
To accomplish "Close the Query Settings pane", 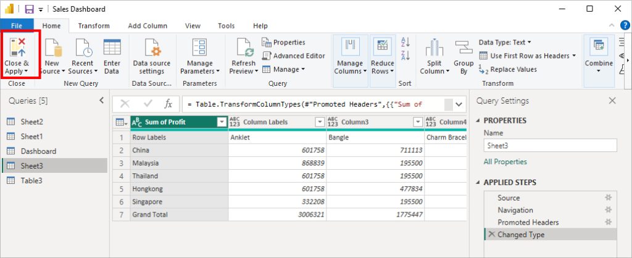I will pos(612,101).
